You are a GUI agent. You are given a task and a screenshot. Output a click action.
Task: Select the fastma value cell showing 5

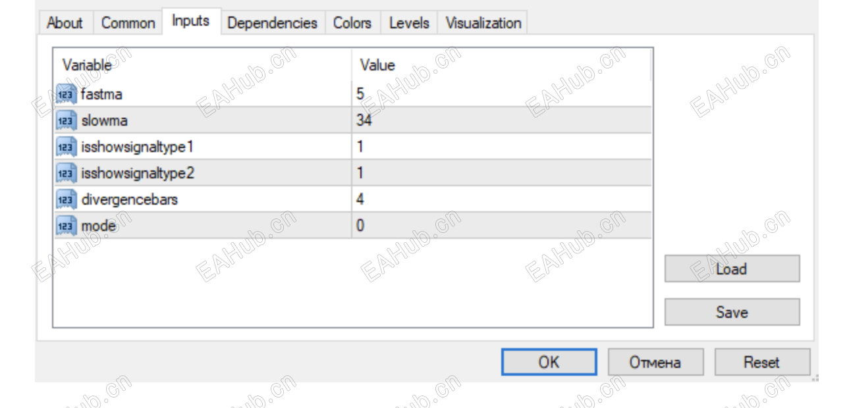501,94
